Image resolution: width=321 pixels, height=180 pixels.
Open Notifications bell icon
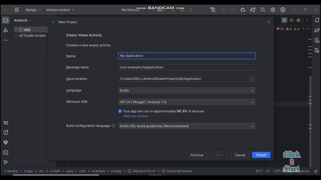point(317,20)
